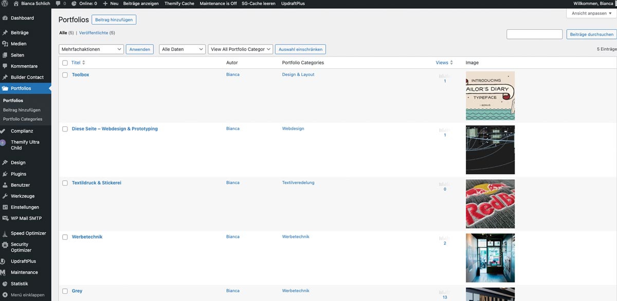Click the search input field
Image resolution: width=617 pixels, height=301 pixels.
click(x=534, y=34)
